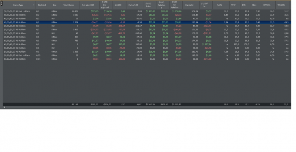Click the 7,14 Set% cell
This screenshot has height=152, width=296.
tap(226, 22)
